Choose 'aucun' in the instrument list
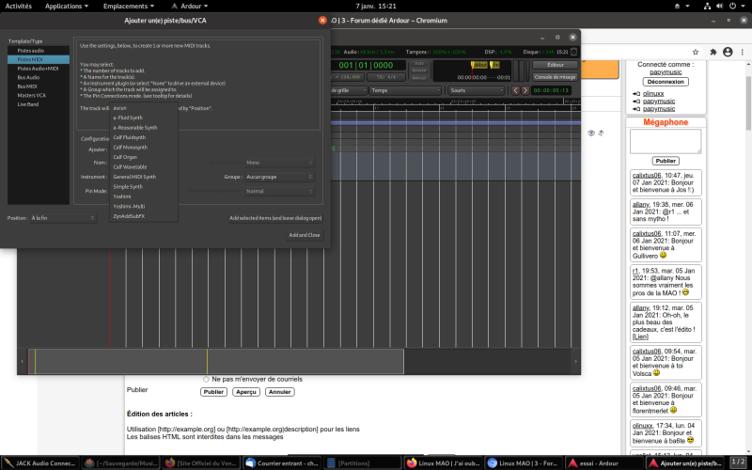The height and width of the screenshot is (470, 752). point(144,108)
